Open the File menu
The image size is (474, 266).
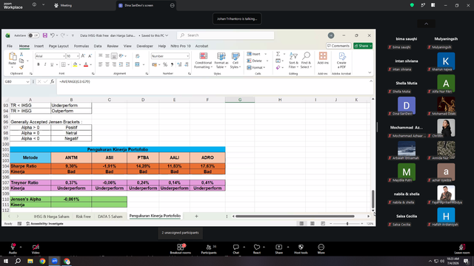(x=10, y=46)
